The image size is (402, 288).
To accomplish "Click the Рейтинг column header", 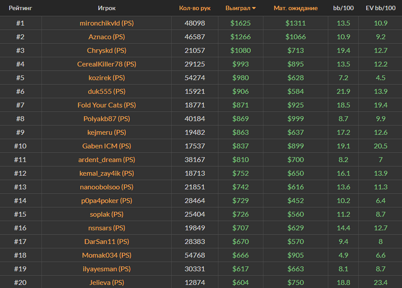I will point(20,8).
